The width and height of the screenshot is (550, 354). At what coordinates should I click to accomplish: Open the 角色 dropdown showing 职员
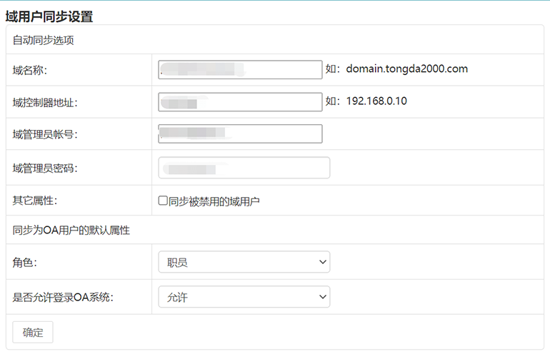[244, 262]
